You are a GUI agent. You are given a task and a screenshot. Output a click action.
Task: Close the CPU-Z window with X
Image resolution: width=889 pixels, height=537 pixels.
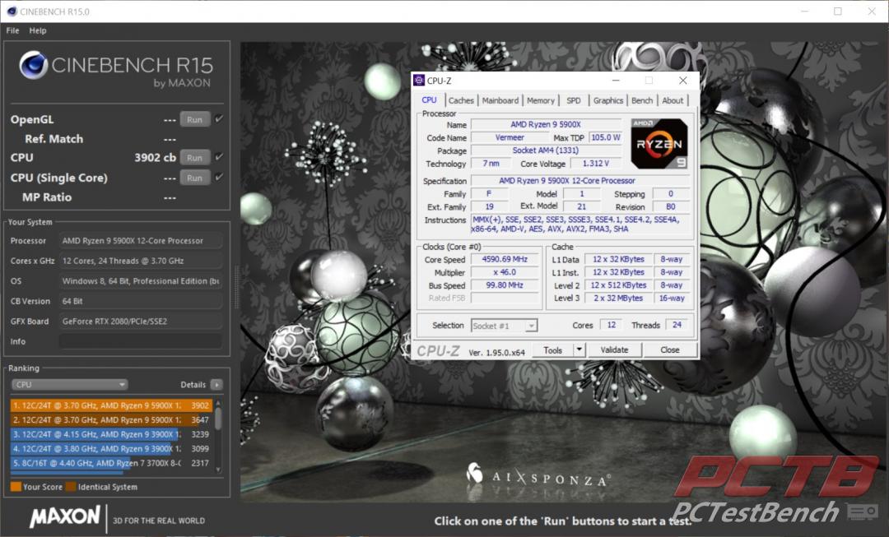pyautogui.click(x=683, y=81)
